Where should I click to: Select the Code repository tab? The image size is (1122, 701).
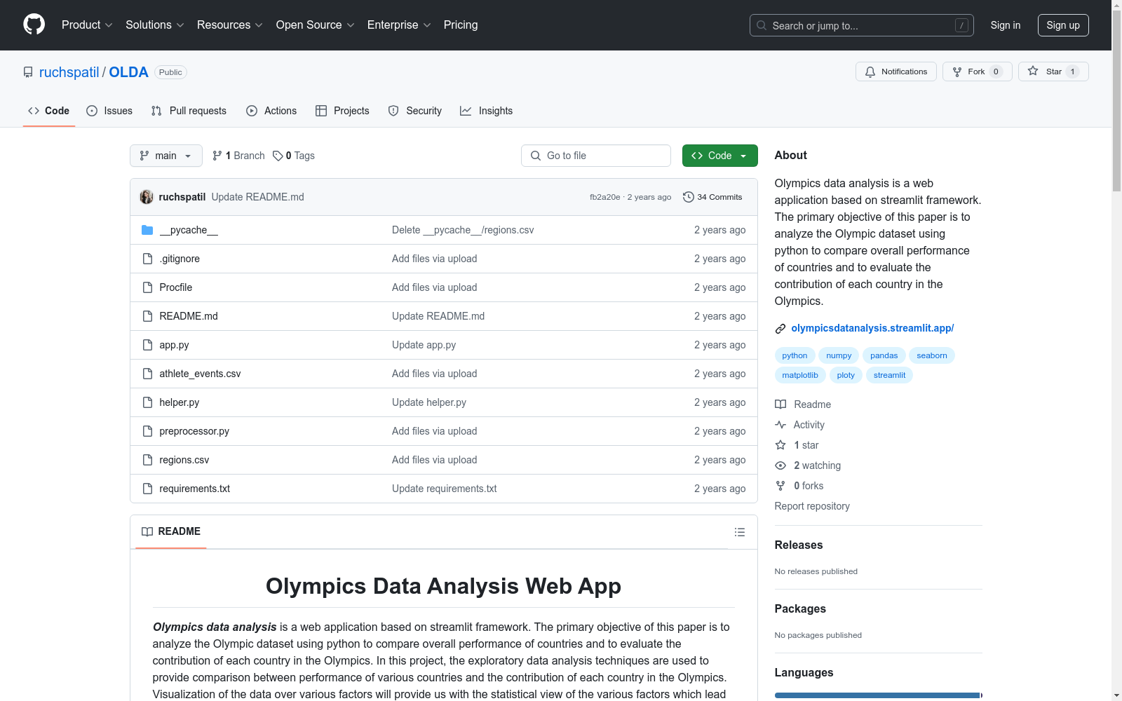tap(49, 111)
